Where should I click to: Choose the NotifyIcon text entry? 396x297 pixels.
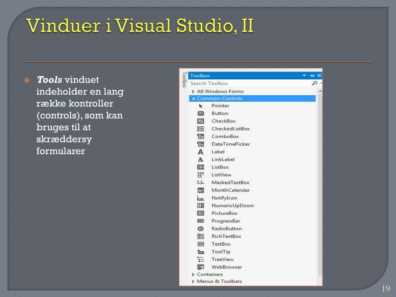[224, 198]
